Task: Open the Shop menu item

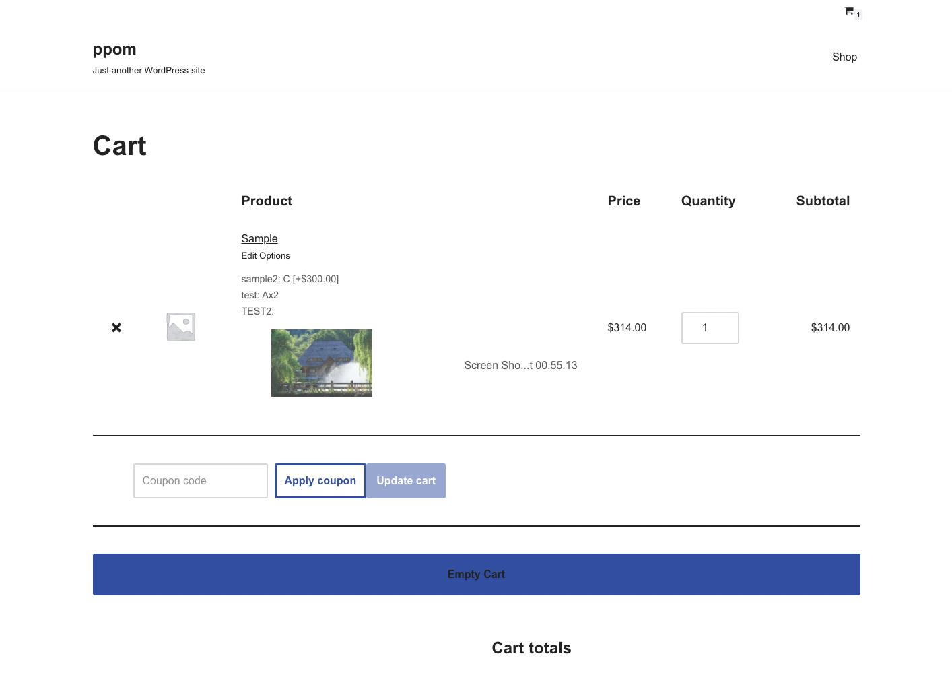Action: click(844, 57)
